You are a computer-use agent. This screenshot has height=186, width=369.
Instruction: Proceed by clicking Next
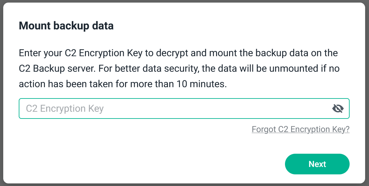pos(317,164)
